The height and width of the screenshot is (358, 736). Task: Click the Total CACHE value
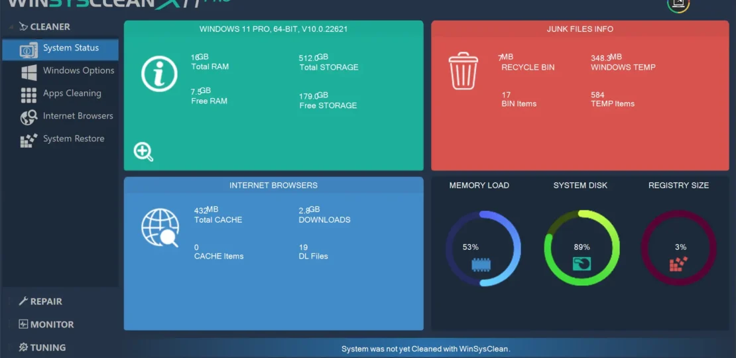(206, 210)
